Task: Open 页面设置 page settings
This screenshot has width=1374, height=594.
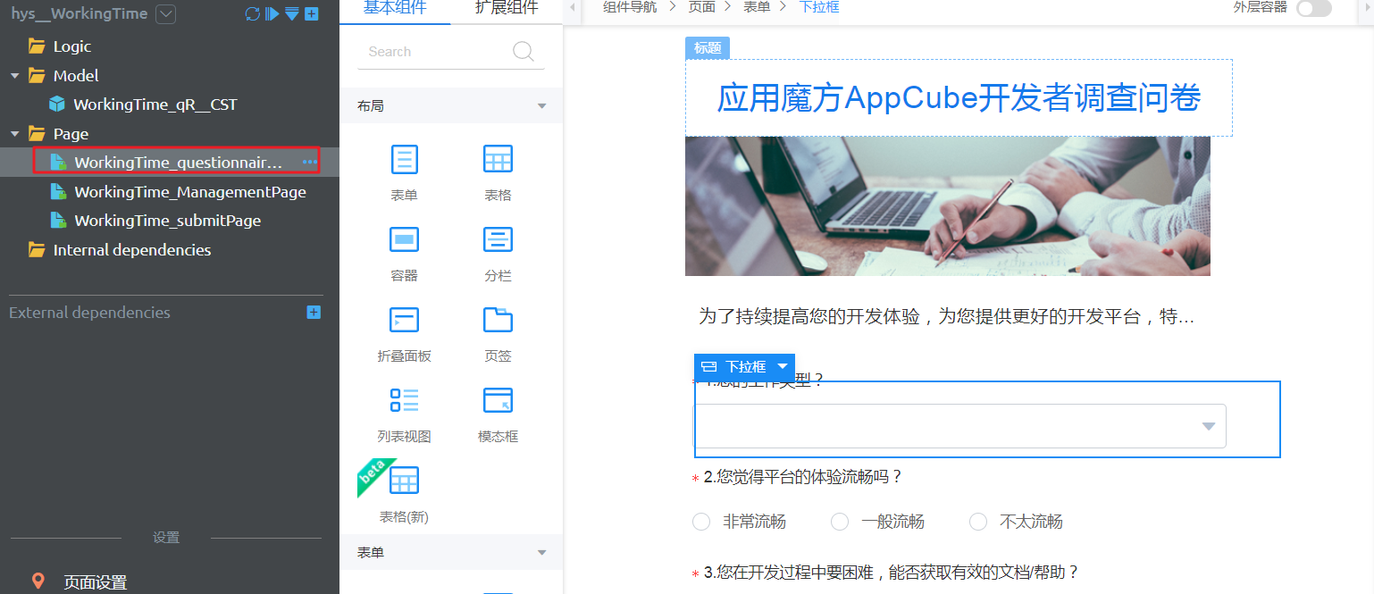Action: pyautogui.click(x=96, y=582)
